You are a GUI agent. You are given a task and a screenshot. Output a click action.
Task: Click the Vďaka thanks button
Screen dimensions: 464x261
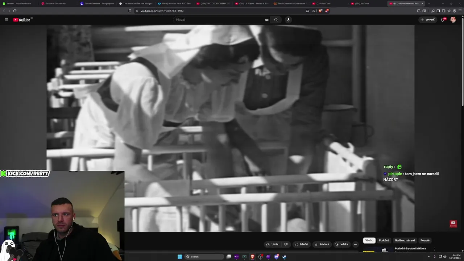click(342, 244)
